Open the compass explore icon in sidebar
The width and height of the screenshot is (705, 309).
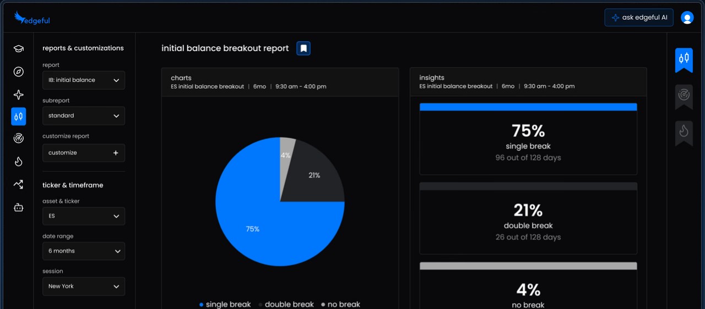[18, 71]
